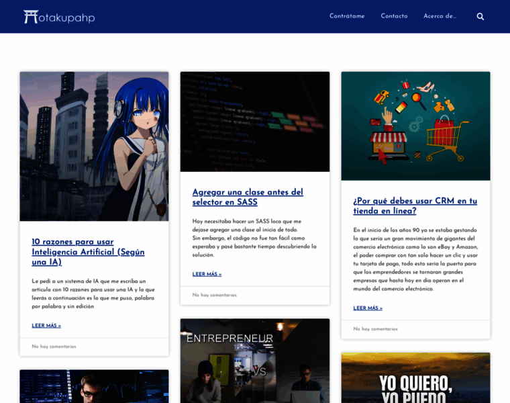Open the search magnifier icon in header

[480, 16]
